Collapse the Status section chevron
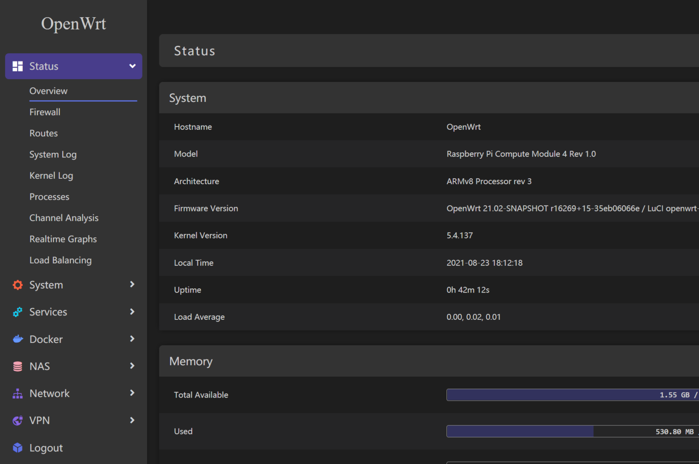The width and height of the screenshot is (699, 464). click(x=132, y=66)
